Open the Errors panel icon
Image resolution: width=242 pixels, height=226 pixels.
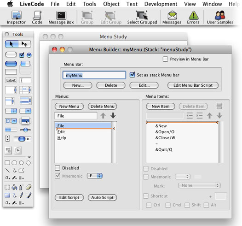[193, 18]
